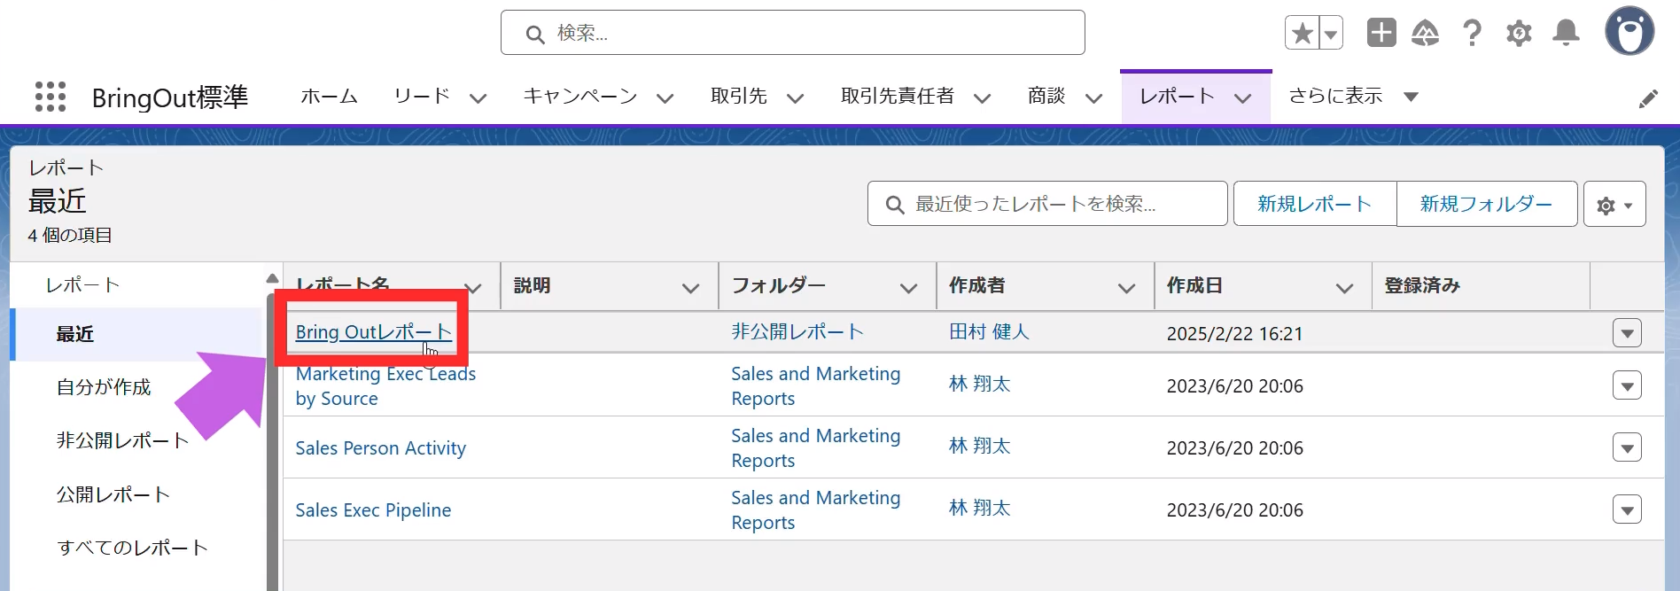Open the 非公開レポート folder link in table
This screenshot has width=1680, height=591.
tap(797, 332)
